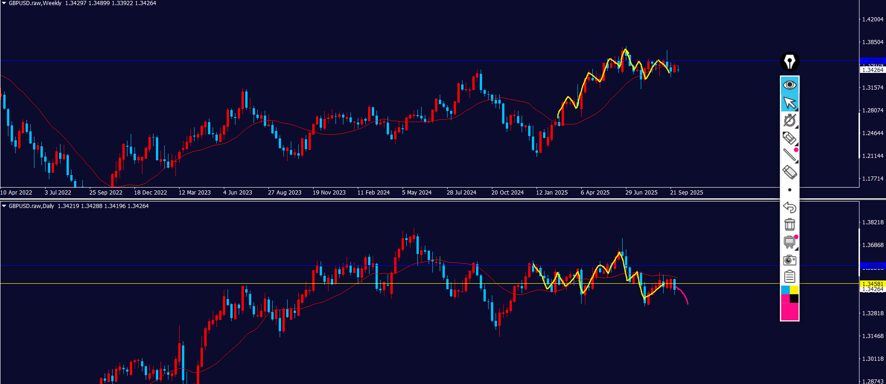Image resolution: width=886 pixels, height=384 pixels.
Task: Toggle the crossed-out stopwatch tool
Action: [789, 120]
